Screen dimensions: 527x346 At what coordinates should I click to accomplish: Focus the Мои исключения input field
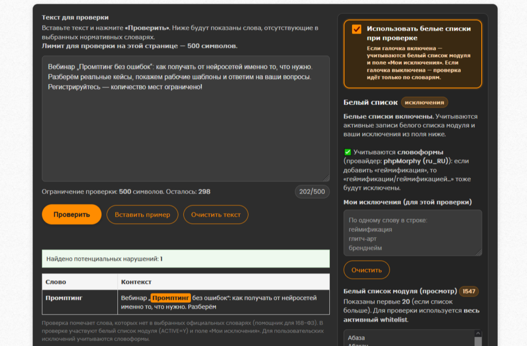pos(412,233)
